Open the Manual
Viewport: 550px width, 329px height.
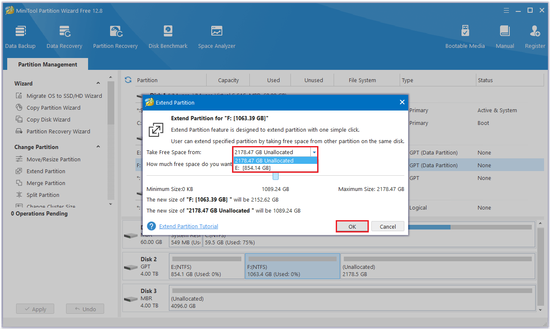click(x=505, y=37)
